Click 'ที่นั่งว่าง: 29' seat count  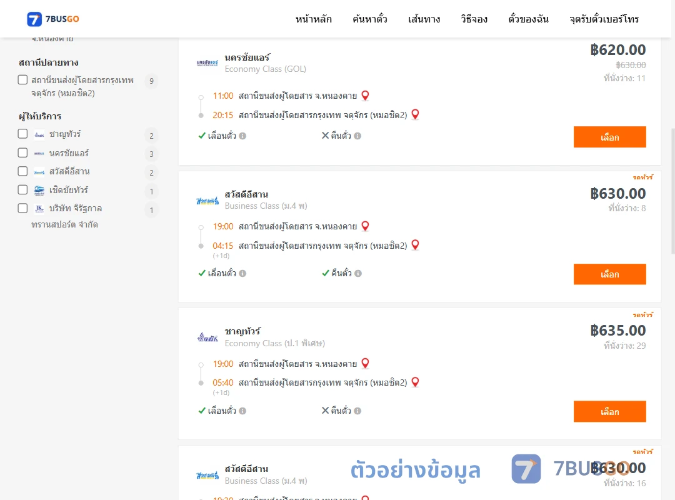click(624, 346)
